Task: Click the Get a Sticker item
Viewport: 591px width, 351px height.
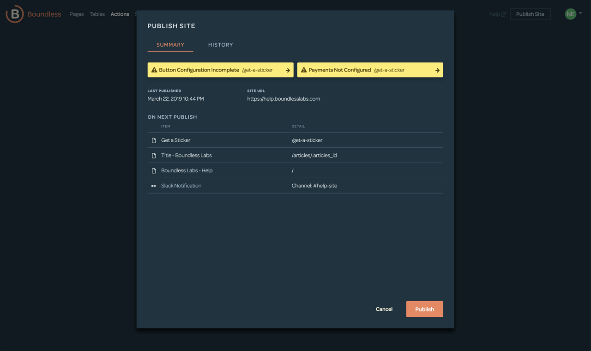Action: point(176,140)
